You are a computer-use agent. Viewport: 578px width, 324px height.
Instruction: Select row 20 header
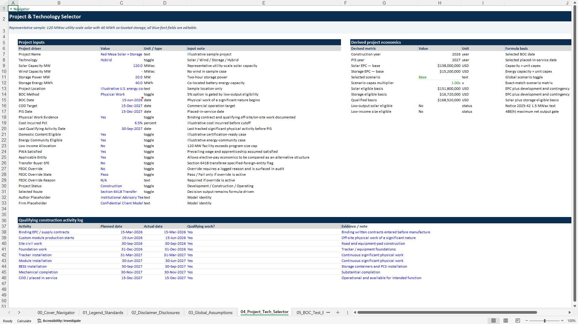(4, 129)
